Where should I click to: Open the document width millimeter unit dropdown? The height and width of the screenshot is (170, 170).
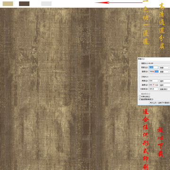pos(165,81)
